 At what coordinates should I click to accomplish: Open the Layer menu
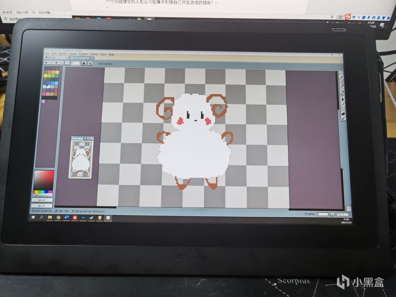pos(73,54)
